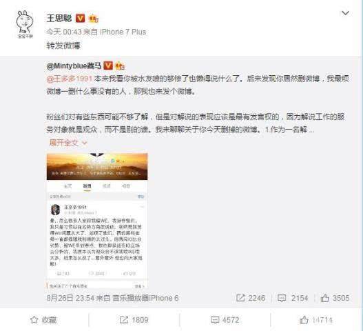Like the original post with 3505 likes
The height and width of the screenshot is (331, 363).
click(x=335, y=298)
